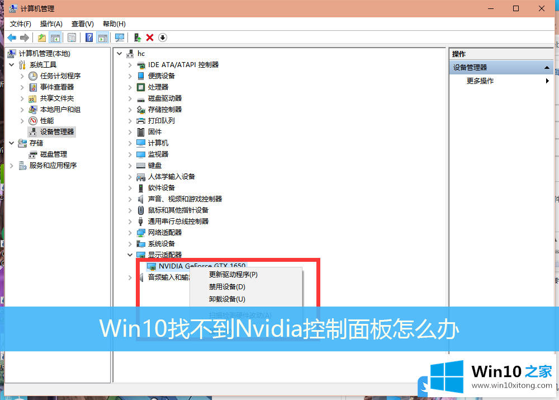The image size is (559, 400).
Task: Select 磁盘管理 in the left tree
Action: (x=54, y=154)
